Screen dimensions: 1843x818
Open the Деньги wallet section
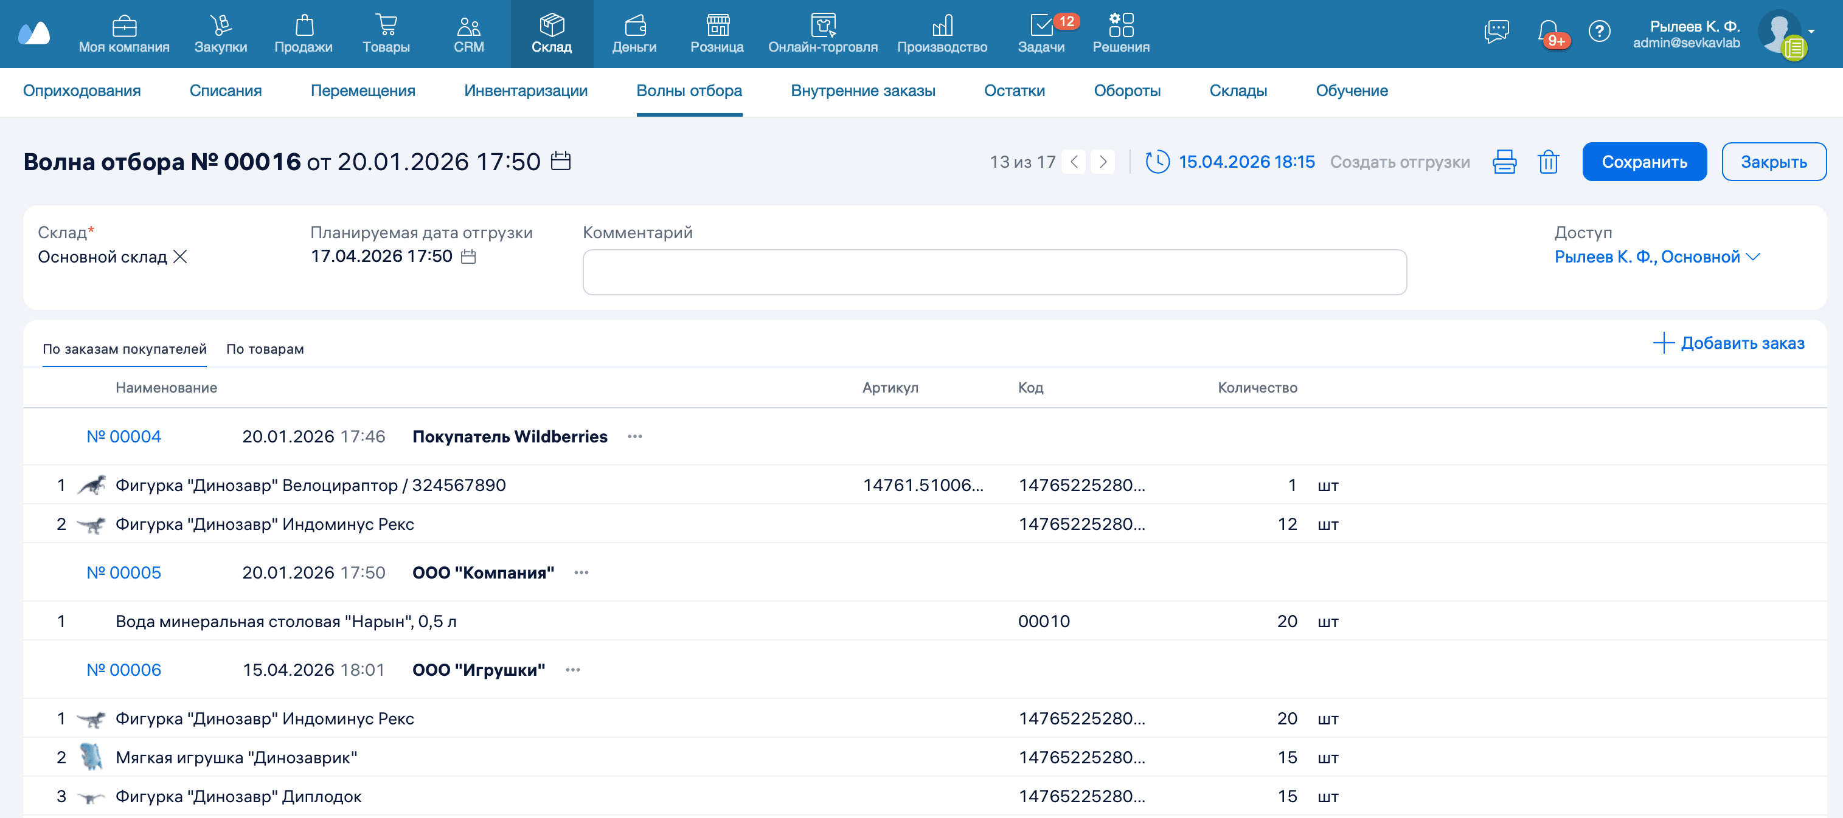(634, 34)
